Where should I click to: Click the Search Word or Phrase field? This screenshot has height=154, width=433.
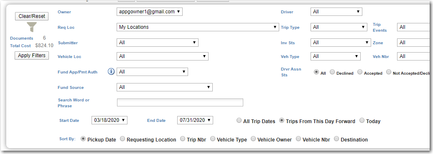pos(180,102)
